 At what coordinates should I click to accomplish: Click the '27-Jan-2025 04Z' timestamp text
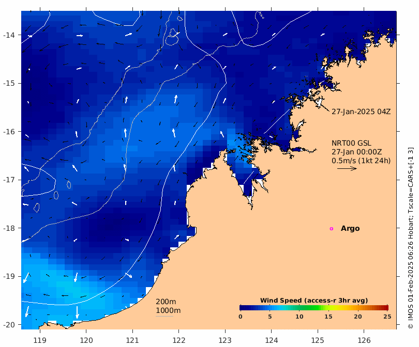click(361, 112)
